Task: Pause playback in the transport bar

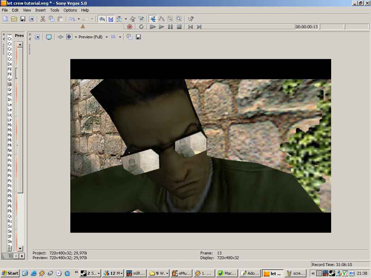Action: [170, 27]
